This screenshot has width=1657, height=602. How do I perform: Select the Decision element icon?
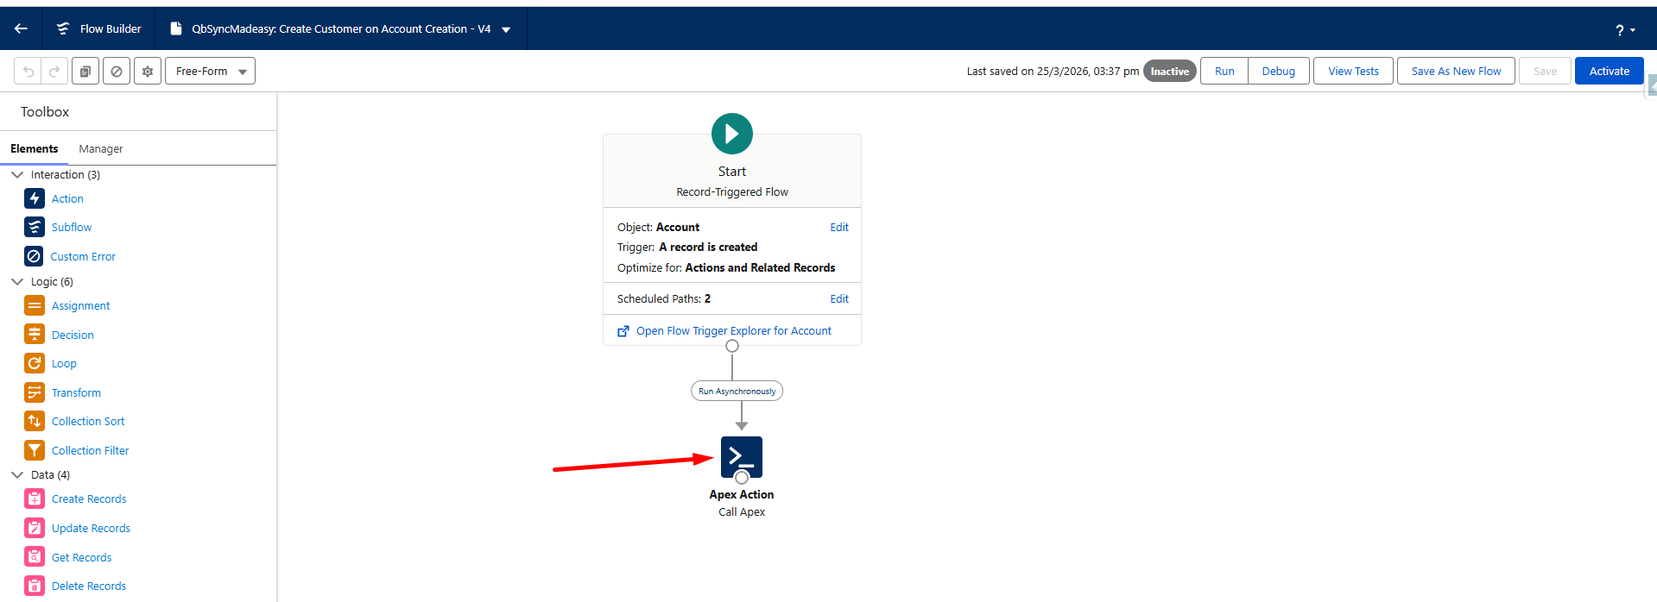tap(35, 335)
